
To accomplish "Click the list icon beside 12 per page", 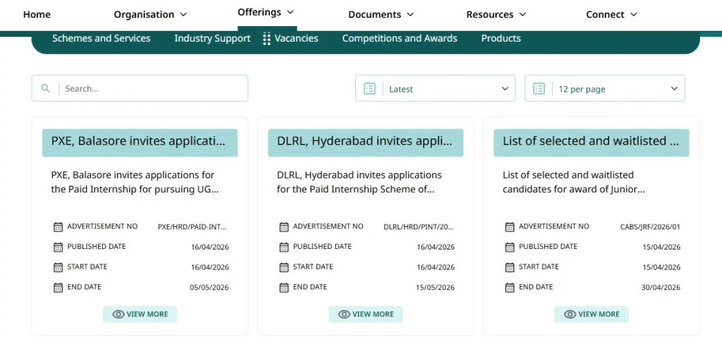I will (539, 89).
